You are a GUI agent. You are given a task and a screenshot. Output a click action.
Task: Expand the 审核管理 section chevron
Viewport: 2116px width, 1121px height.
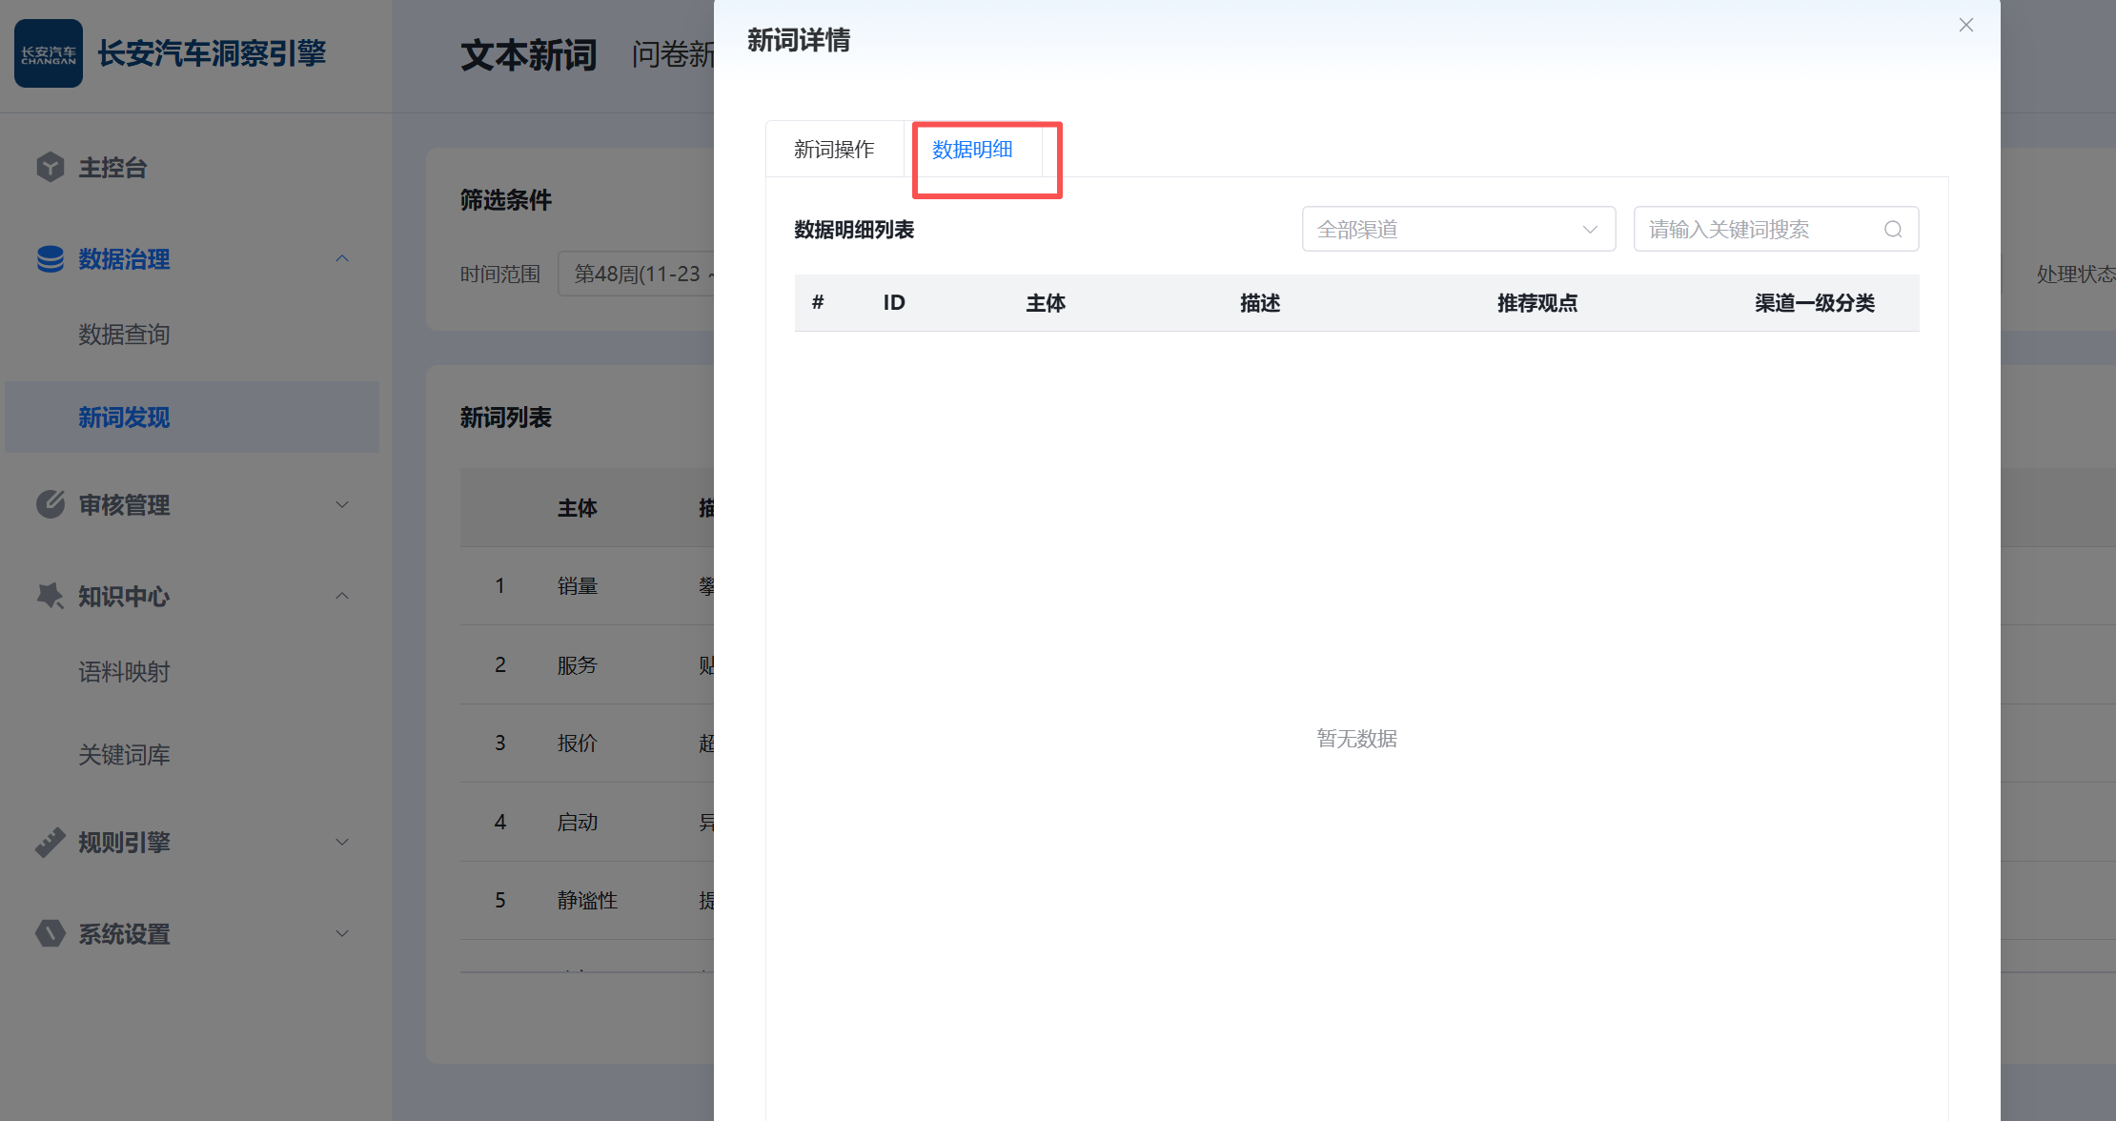coord(342,504)
